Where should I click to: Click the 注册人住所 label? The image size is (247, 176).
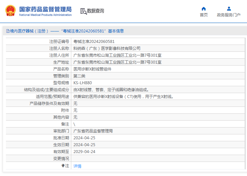pos(59,55)
